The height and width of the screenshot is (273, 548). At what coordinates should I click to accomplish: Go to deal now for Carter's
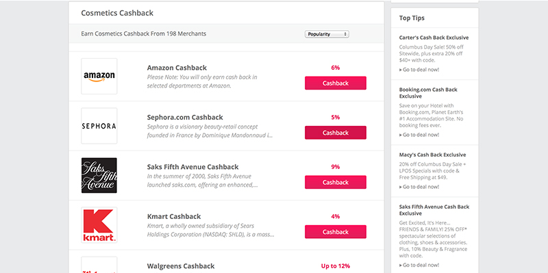coord(419,70)
